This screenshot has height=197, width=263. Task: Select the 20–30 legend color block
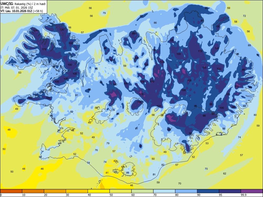pos(55,191)
